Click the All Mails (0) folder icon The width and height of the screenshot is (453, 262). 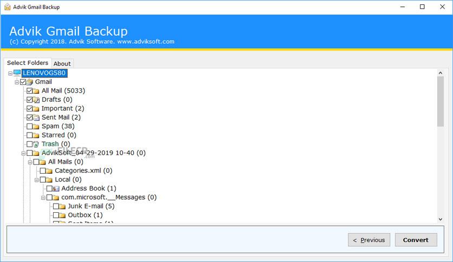[43, 162]
